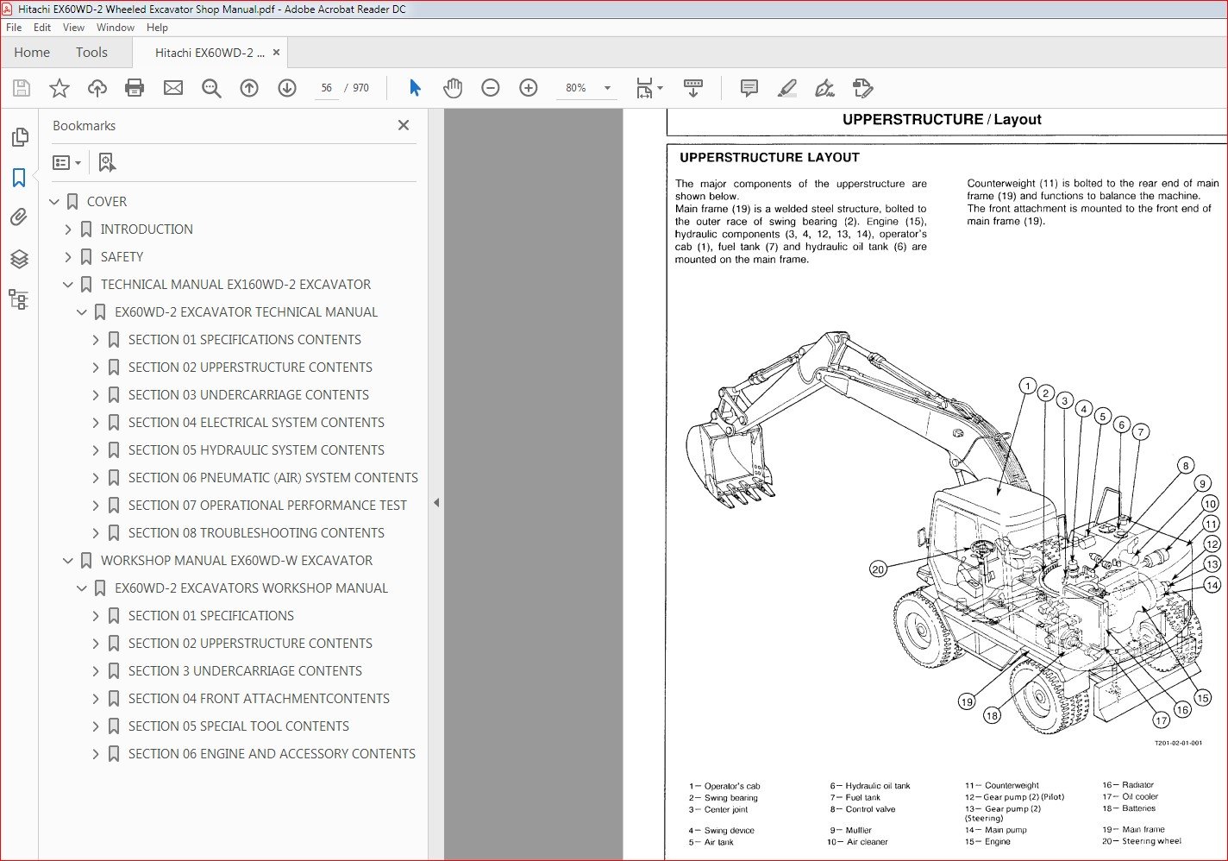Screen dimensions: 1228x861
Task: Expand SECTION 04 FRONT ATTACHMENTCONTENTS node
Action: pyautogui.click(x=96, y=699)
